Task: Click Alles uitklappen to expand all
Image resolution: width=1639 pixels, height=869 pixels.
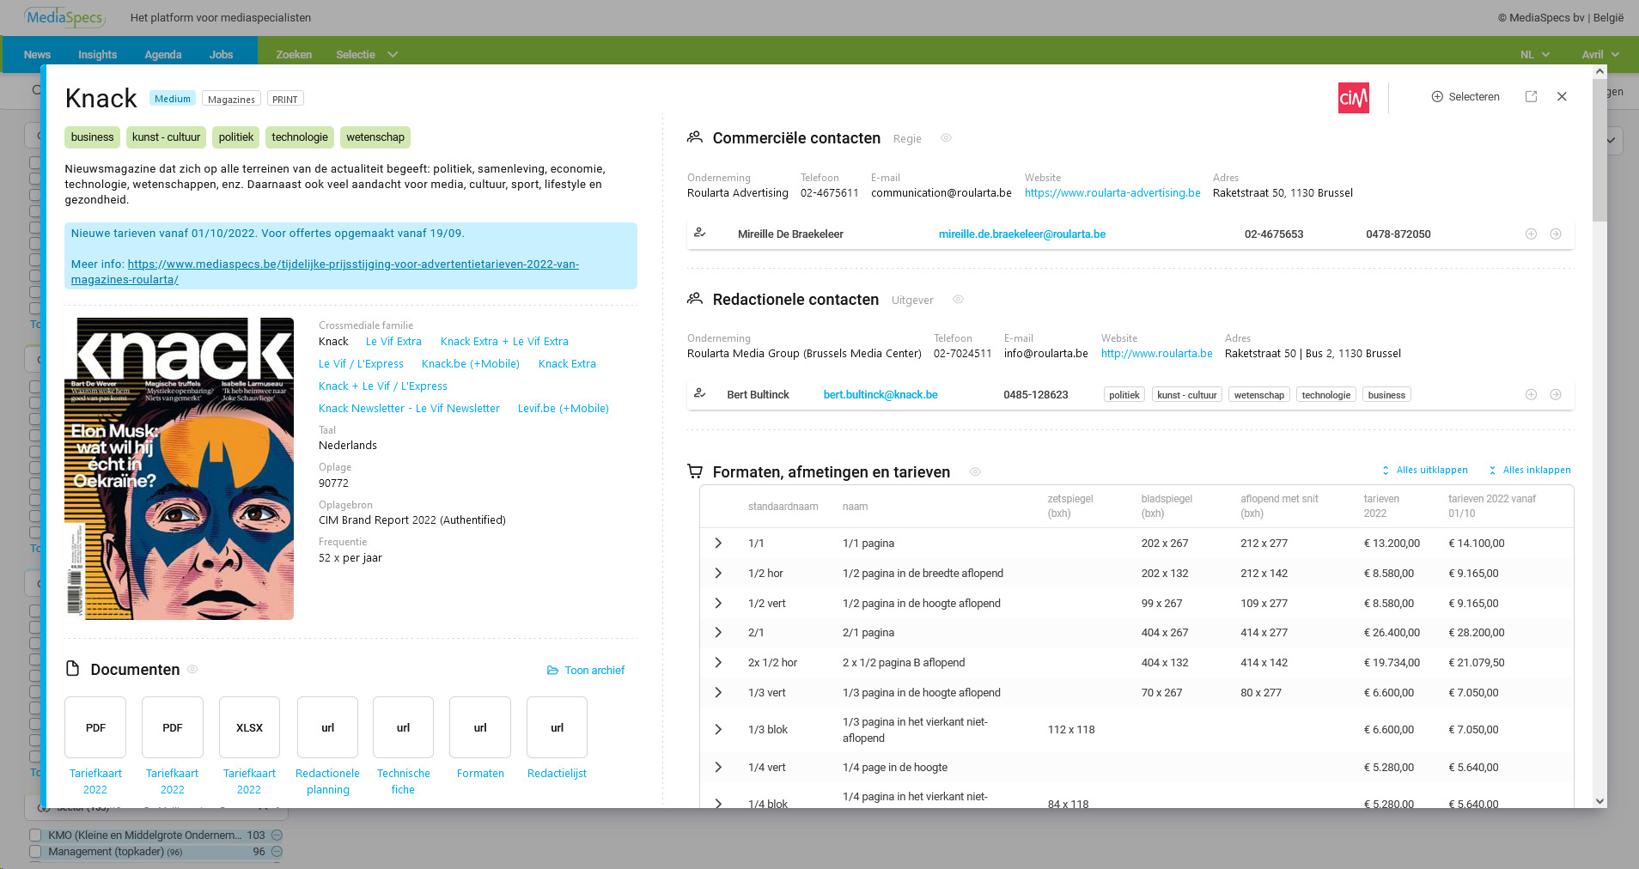Action: point(1424,471)
